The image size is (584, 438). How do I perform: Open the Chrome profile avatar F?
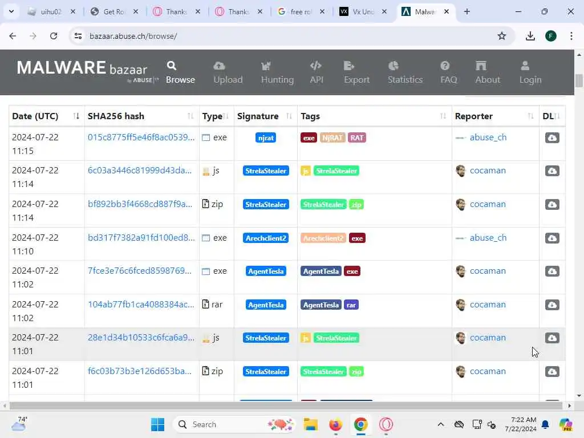click(551, 36)
